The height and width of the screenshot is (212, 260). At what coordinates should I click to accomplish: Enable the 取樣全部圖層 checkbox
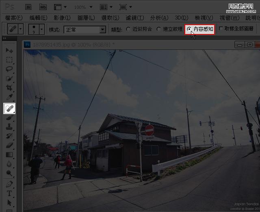221,29
